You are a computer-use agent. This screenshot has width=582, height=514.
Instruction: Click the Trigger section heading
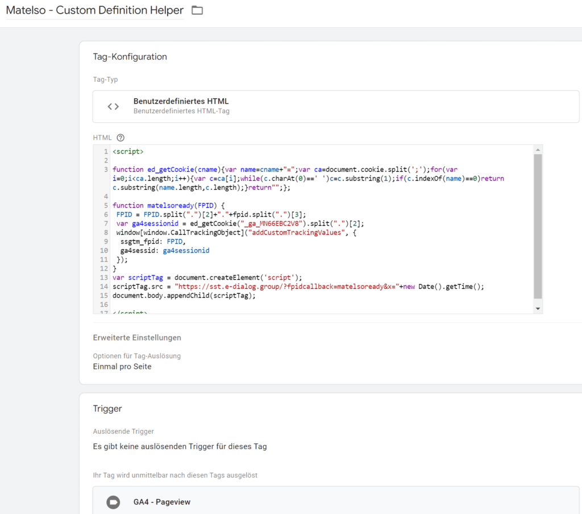coord(107,408)
